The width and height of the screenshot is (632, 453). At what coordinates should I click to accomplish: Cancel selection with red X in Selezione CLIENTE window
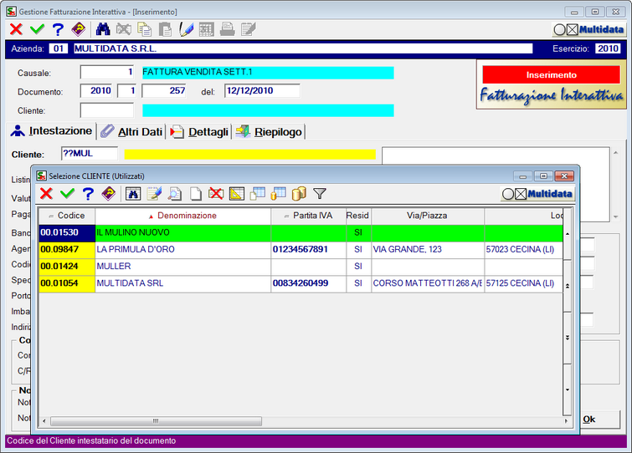tap(46, 194)
